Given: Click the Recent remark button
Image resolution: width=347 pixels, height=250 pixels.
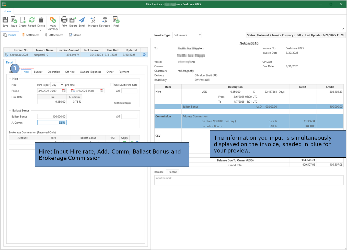Looking at the screenshot, I should pos(172,172).
